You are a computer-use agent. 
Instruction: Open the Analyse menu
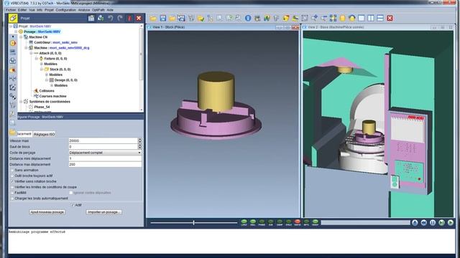84,10
